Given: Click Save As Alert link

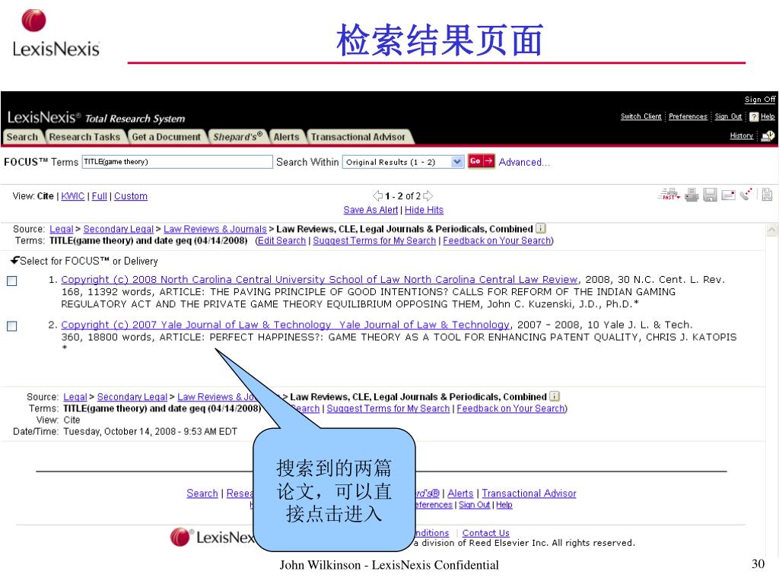Looking at the screenshot, I should pos(370,210).
